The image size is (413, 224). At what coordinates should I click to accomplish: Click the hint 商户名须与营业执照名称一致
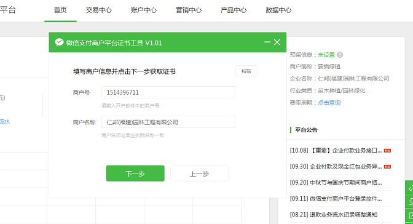[133, 135]
